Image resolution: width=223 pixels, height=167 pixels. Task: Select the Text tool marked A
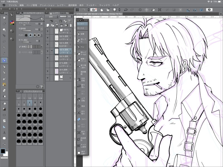[4, 133]
